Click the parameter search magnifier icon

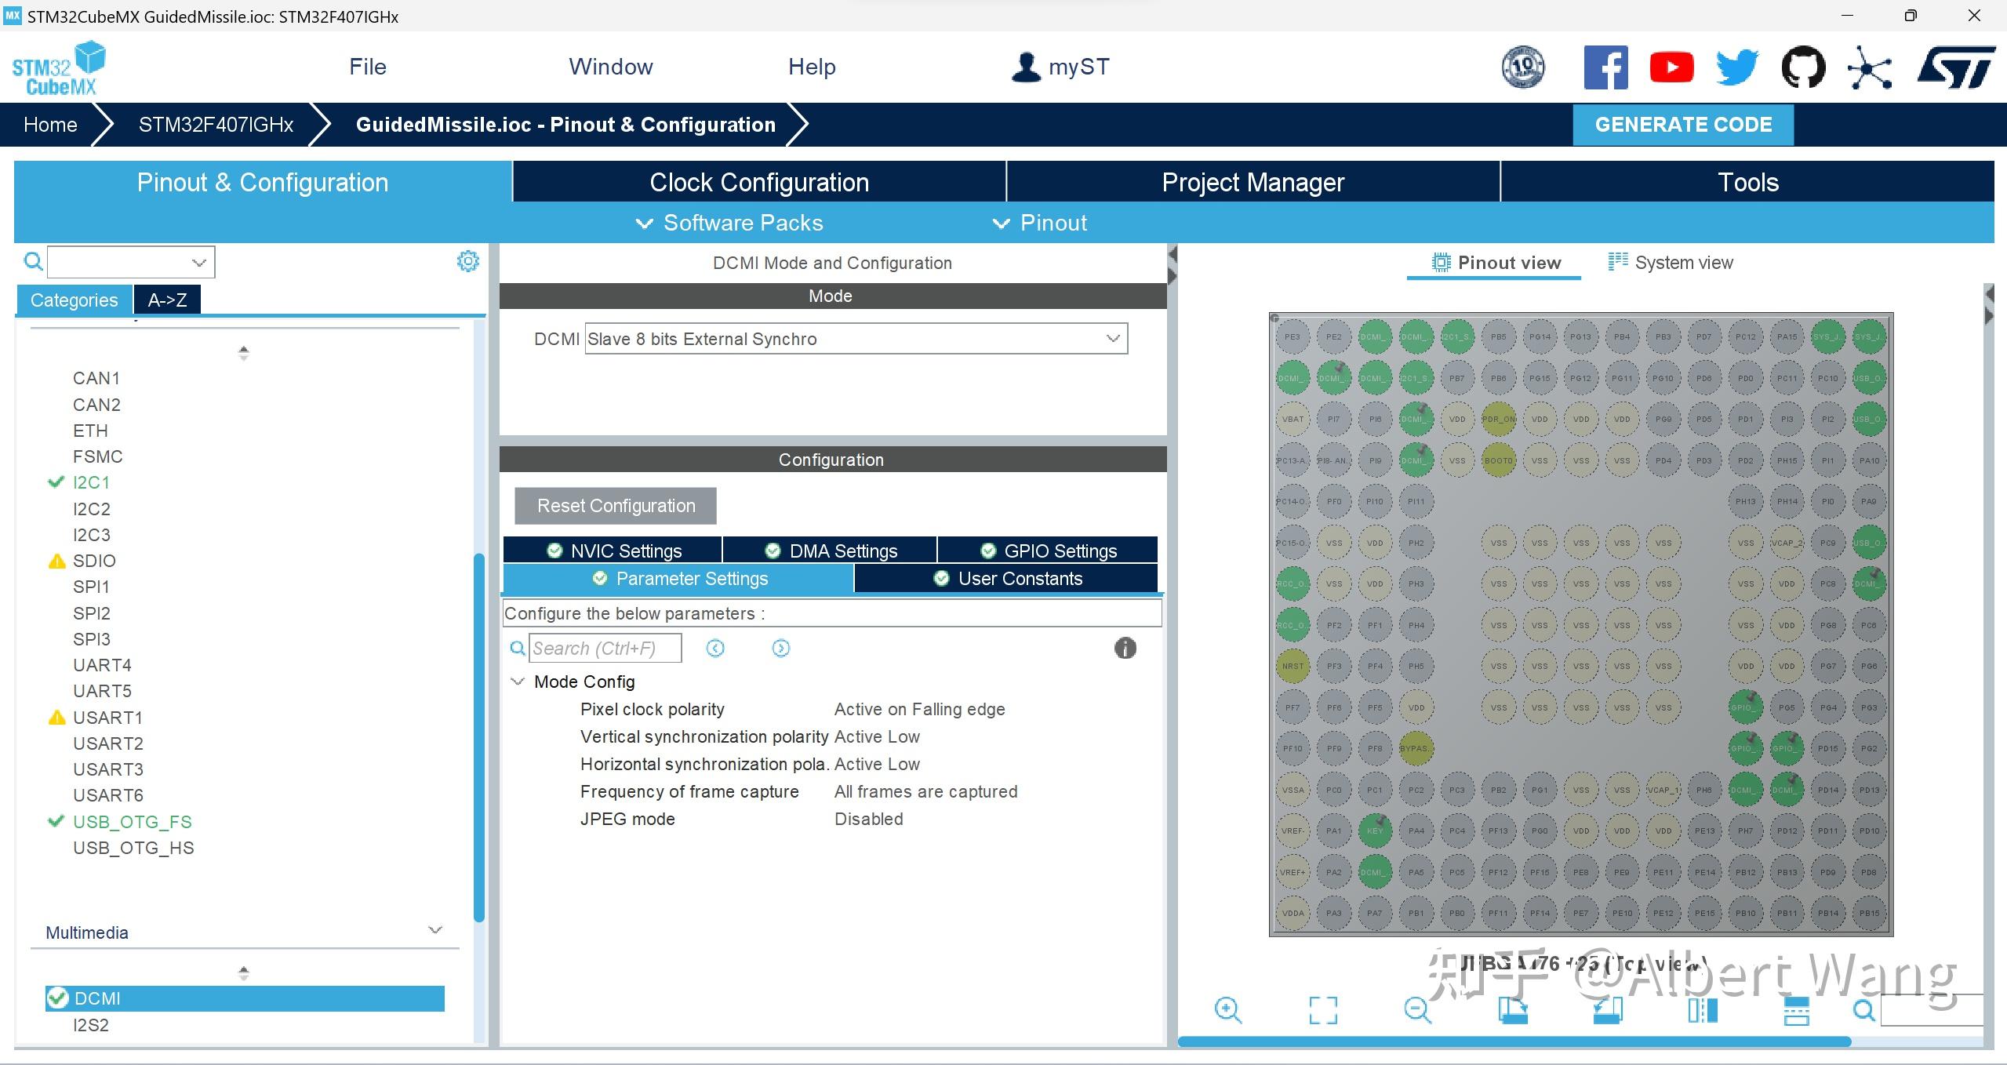point(518,648)
